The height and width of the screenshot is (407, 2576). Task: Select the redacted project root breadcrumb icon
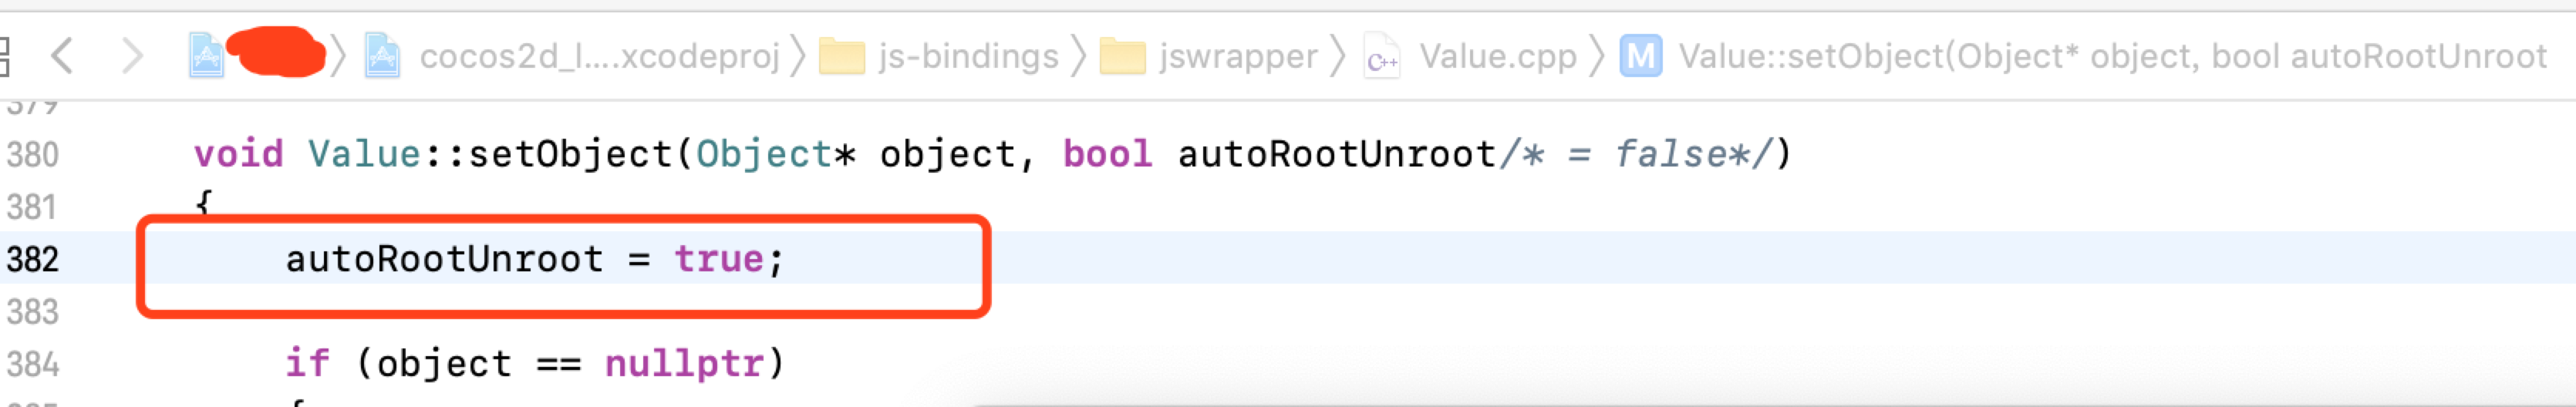[206, 55]
